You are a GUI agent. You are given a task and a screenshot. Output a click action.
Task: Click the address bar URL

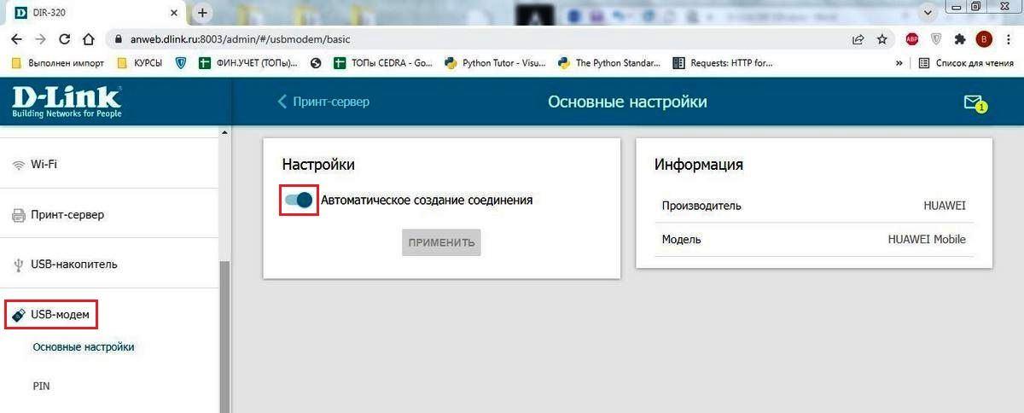240,39
